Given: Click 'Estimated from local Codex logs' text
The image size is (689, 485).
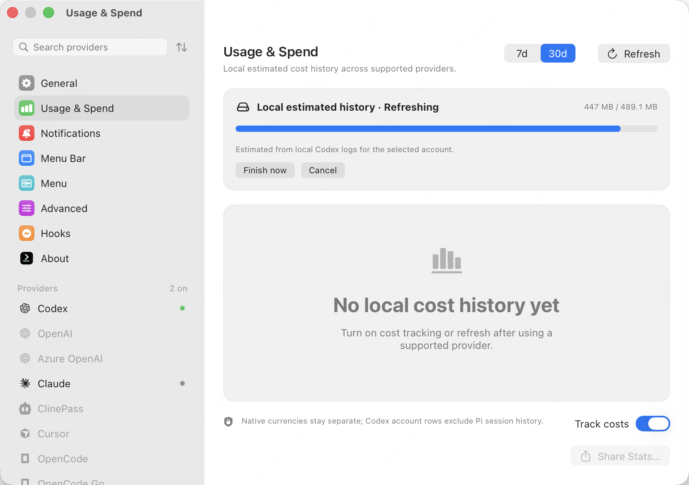Looking at the screenshot, I should tap(345, 149).
